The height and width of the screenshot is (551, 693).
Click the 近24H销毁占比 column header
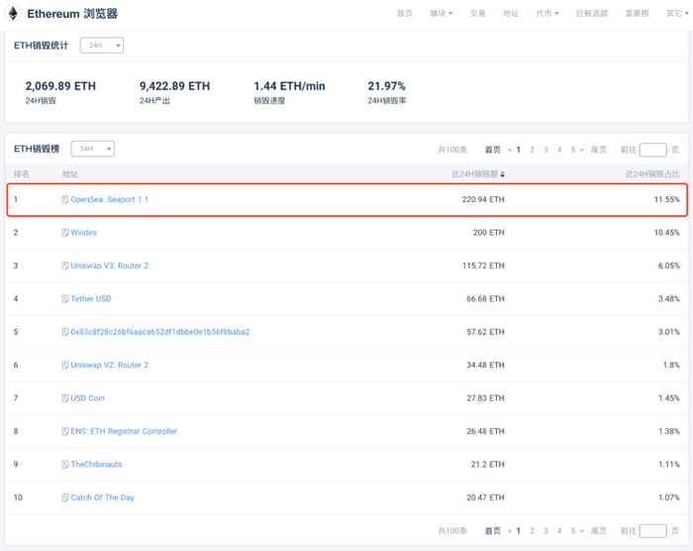coord(652,174)
